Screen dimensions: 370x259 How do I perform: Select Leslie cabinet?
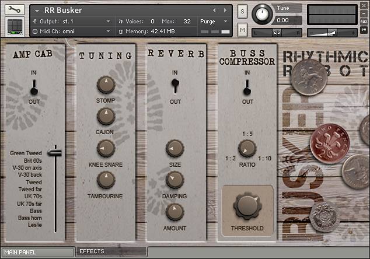tap(35, 225)
